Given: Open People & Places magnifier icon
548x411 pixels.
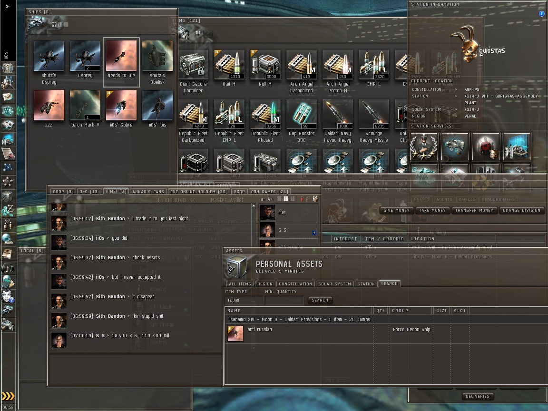Looking at the screenshot, I should (x=8, y=82).
